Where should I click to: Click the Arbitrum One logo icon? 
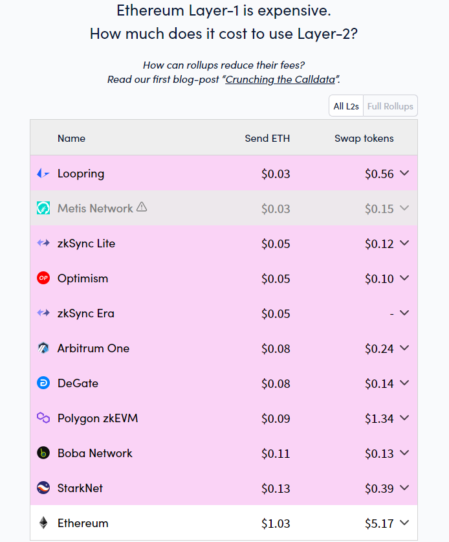pyautogui.click(x=43, y=348)
